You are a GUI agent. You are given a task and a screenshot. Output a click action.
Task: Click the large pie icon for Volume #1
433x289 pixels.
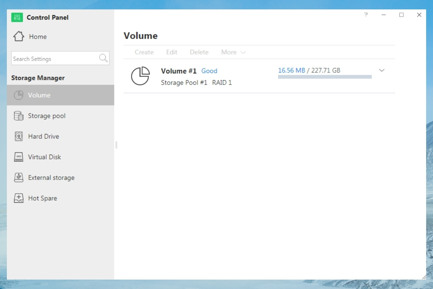point(140,76)
